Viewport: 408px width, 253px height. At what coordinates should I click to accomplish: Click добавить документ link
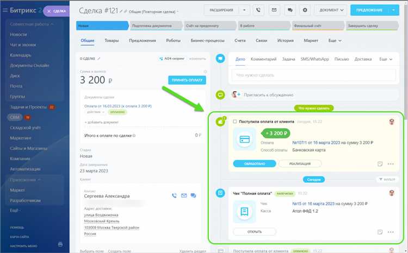(x=102, y=122)
